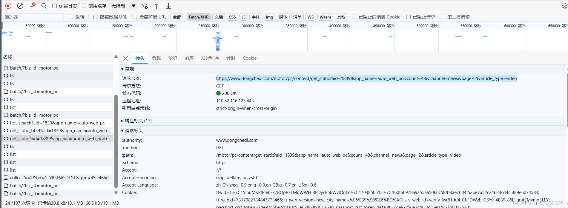The width and height of the screenshot is (568, 208).
Task: Check 已阻止的响应 Cookie checkbox
Action: pyautogui.click(x=354, y=17)
